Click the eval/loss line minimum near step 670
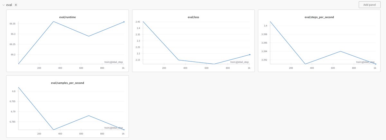Image resolution: width=386 pixels, height=140 pixels. pyautogui.click(x=214, y=64)
